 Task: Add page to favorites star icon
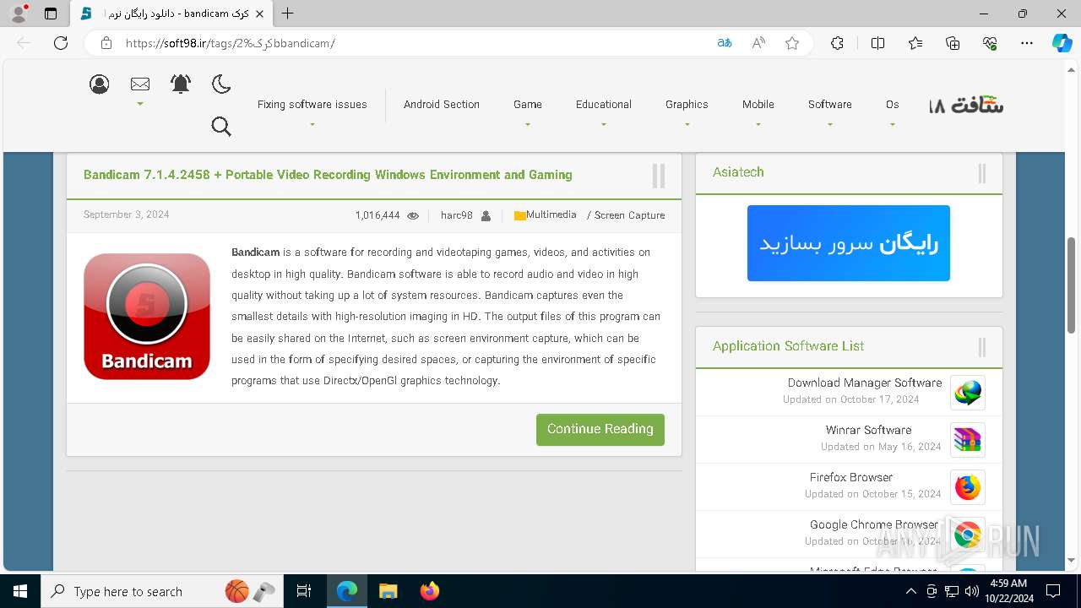click(x=792, y=43)
